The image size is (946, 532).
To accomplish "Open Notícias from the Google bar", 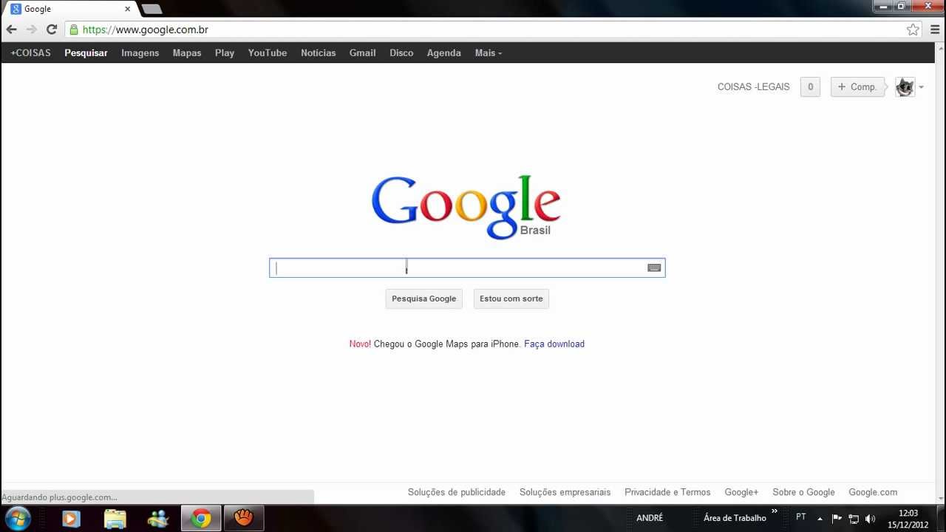I will (x=318, y=53).
